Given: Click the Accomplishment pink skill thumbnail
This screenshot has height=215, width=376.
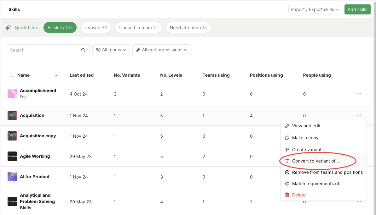Looking at the screenshot, I should [x=12, y=94].
